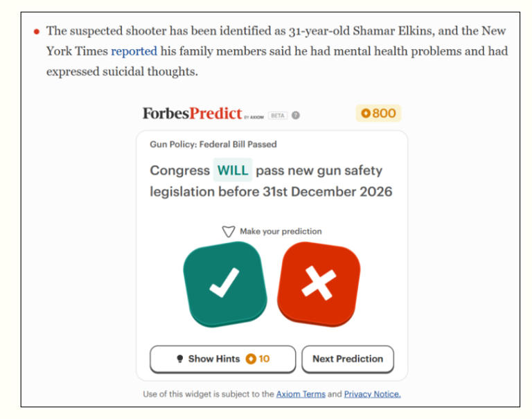This screenshot has height=419, width=532.
Task: Click the 'by AXIOM' label near the logo
Action: click(x=254, y=117)
